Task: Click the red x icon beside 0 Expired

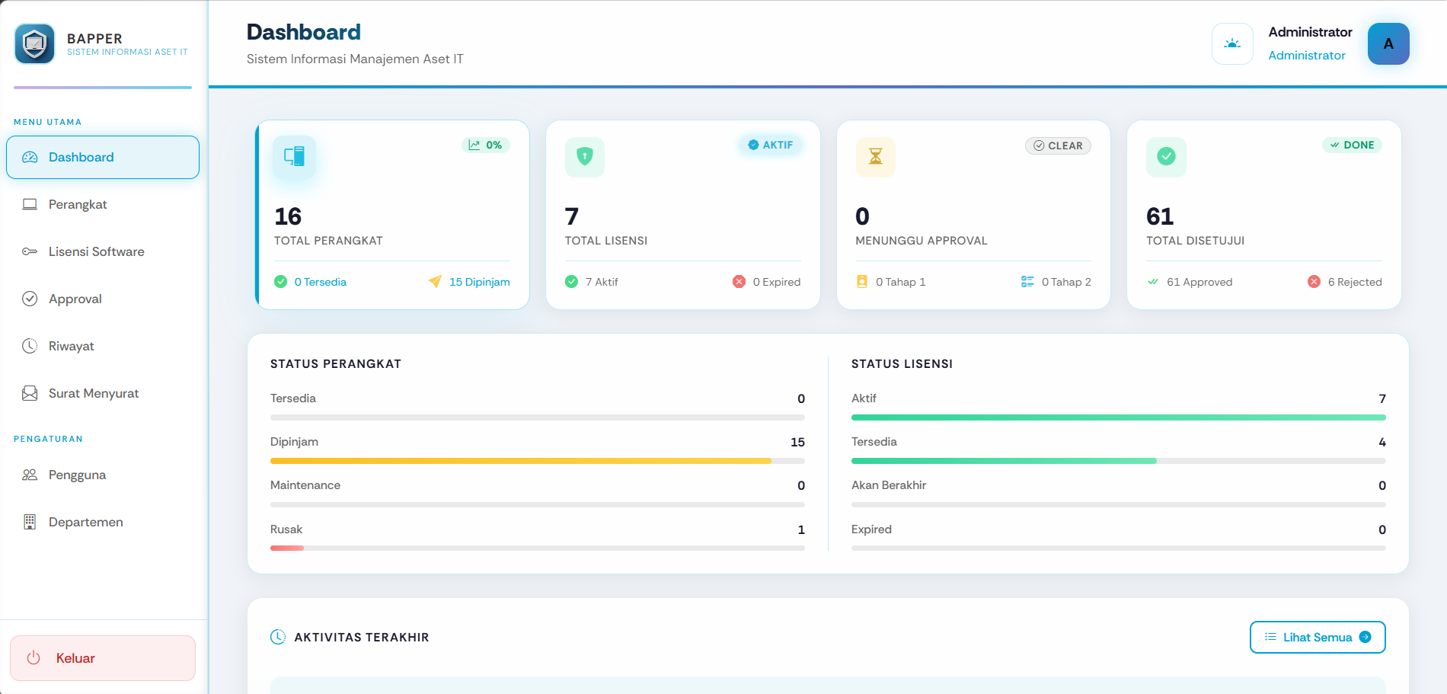Action: pos(739,282)
